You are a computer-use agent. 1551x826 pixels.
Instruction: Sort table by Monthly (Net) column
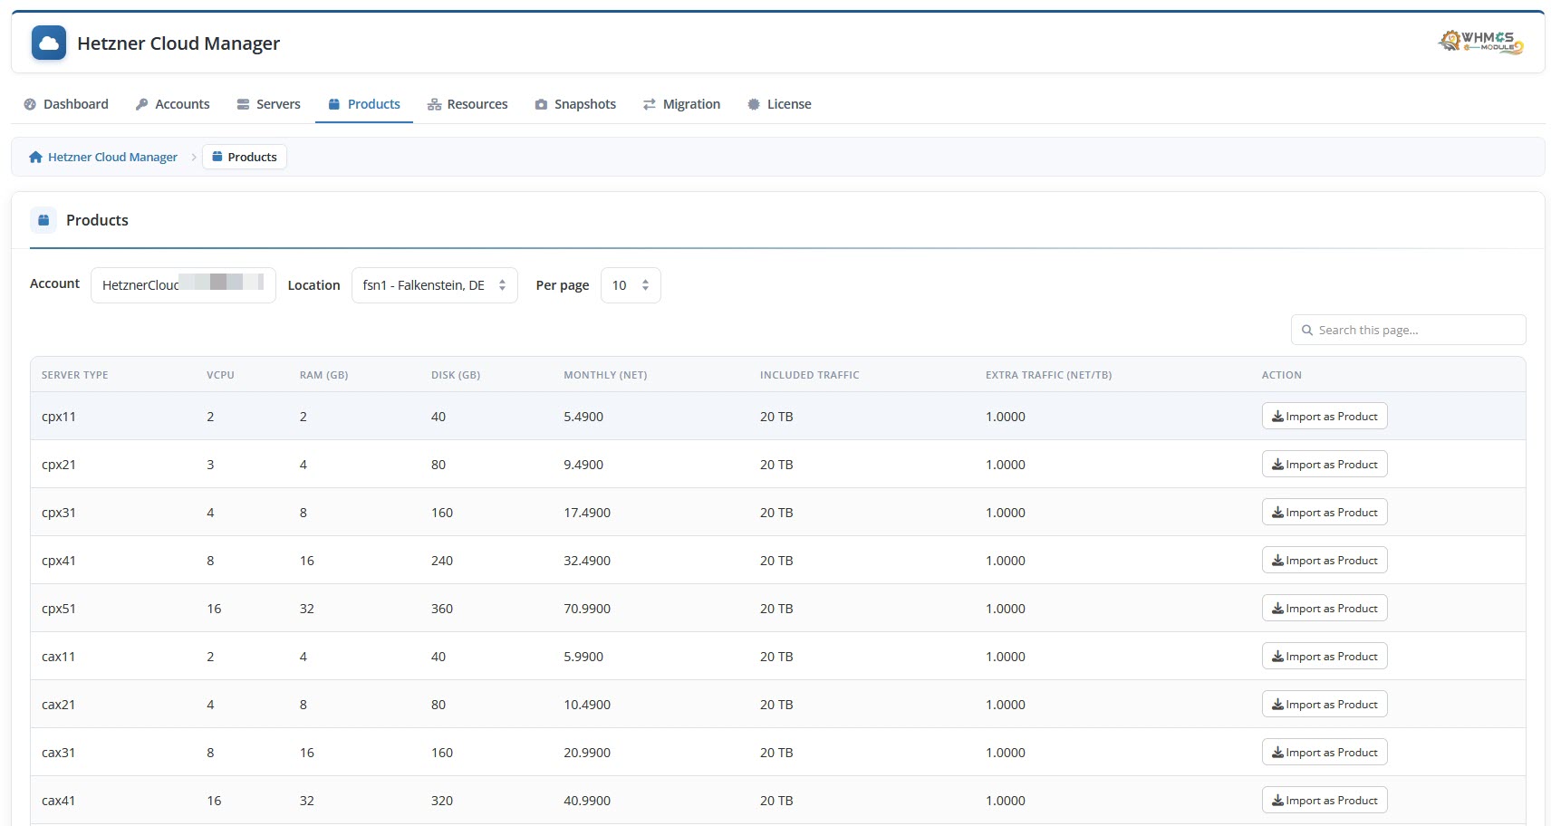[605, 375]
